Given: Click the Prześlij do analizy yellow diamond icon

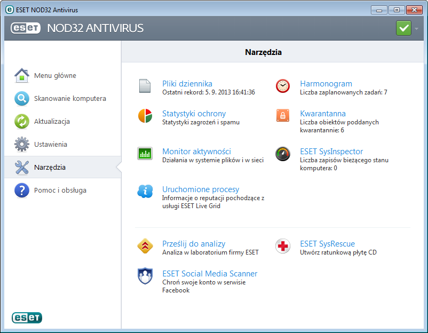Looking at the screenshot, I should click(x=145, y=245).
